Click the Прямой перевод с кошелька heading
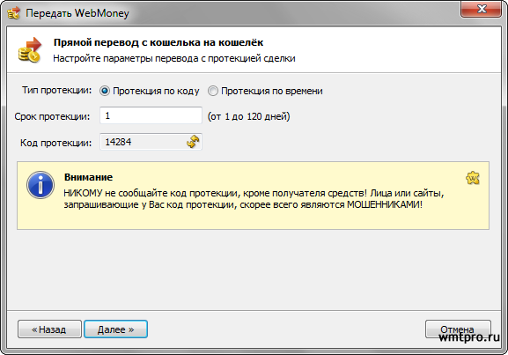 [158, 42]
